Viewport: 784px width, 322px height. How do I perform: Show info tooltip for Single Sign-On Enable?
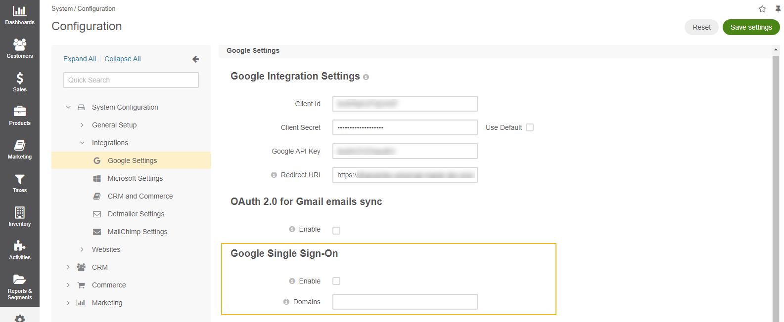(x=292, y=281)
